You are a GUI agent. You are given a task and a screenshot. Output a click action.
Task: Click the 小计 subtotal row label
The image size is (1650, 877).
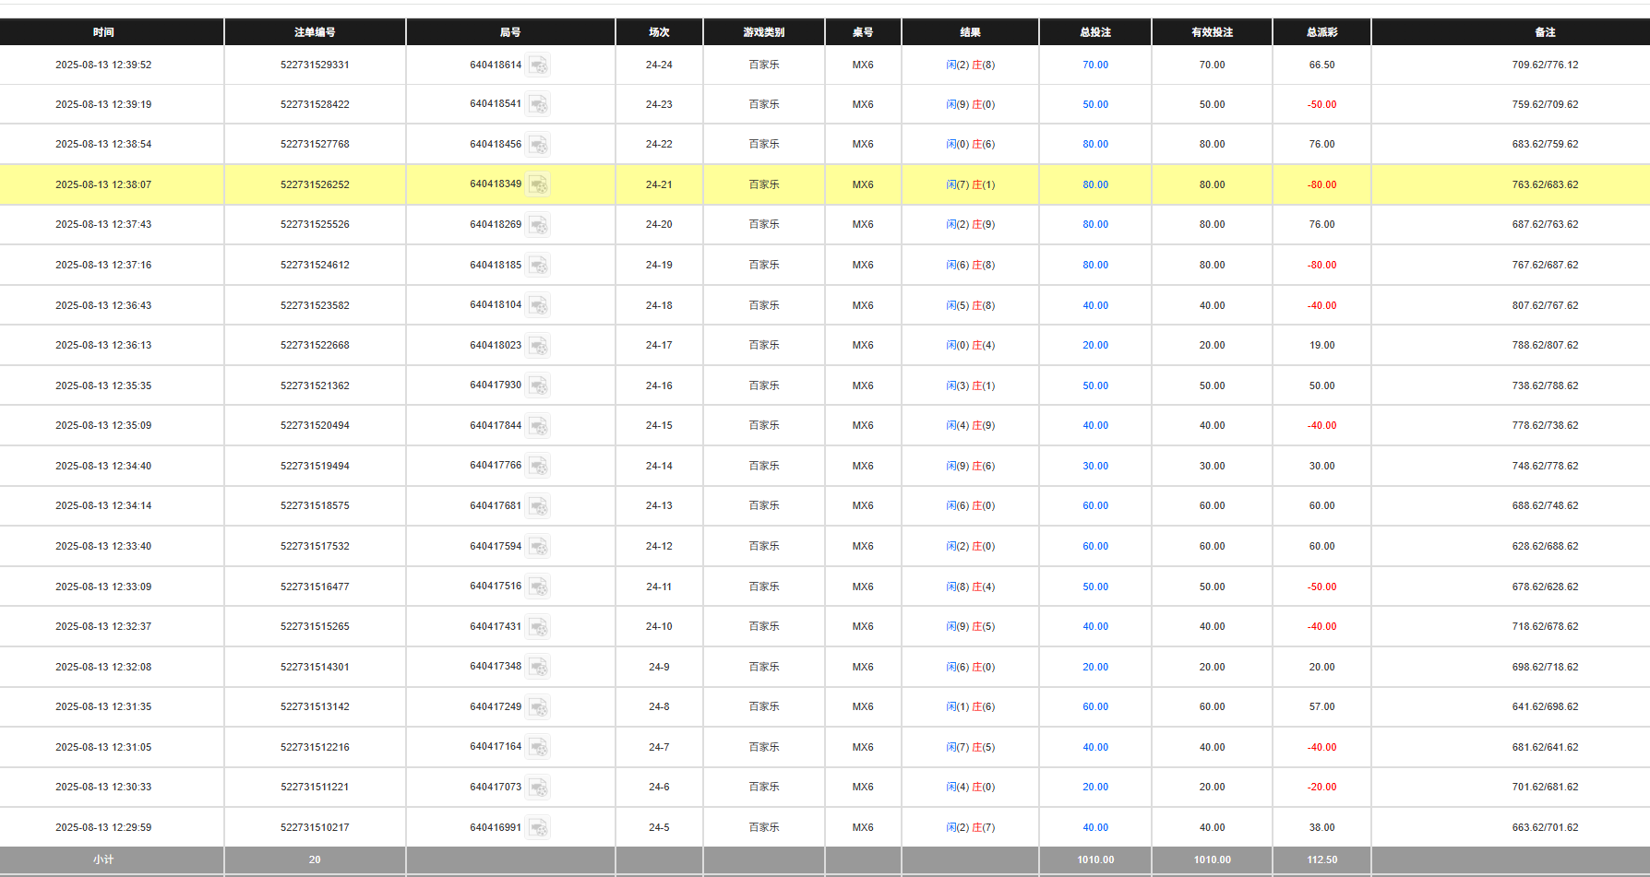click(x=103, y=859)
